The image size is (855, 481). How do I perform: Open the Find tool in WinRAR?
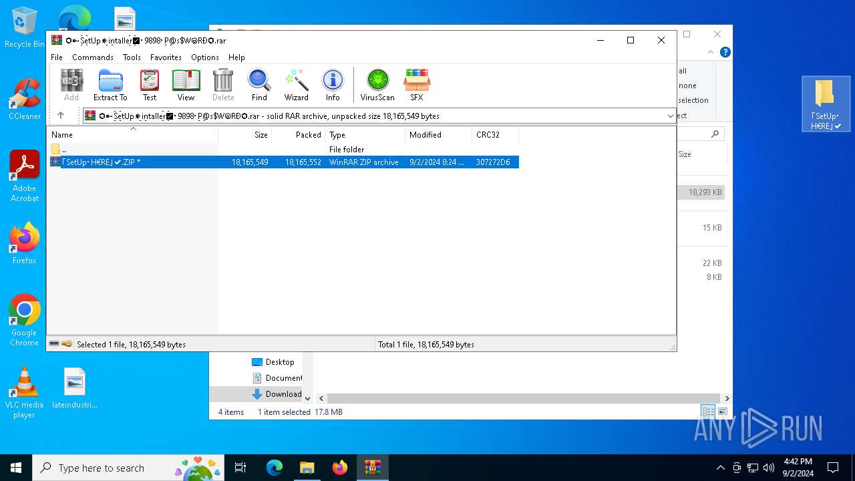click(259, 85)
